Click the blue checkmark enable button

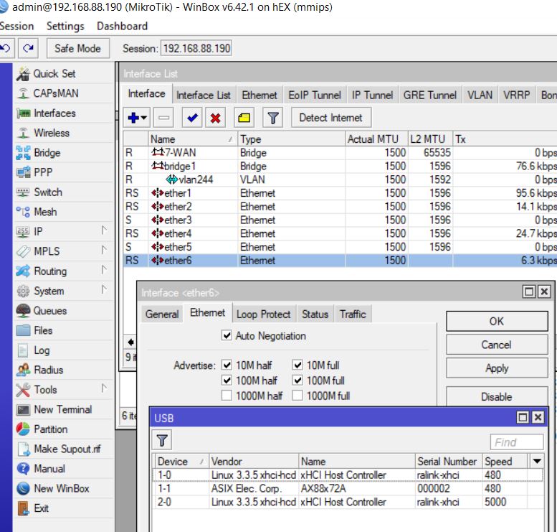192,118
